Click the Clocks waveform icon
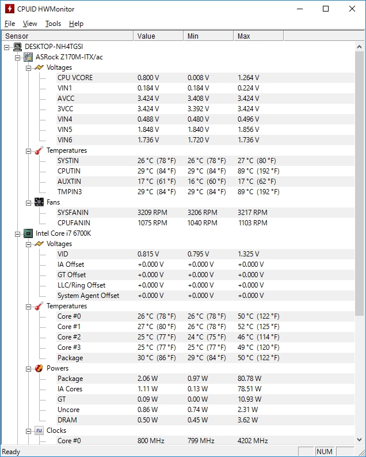This screenshot has height=457, width=366. point(39,430)
